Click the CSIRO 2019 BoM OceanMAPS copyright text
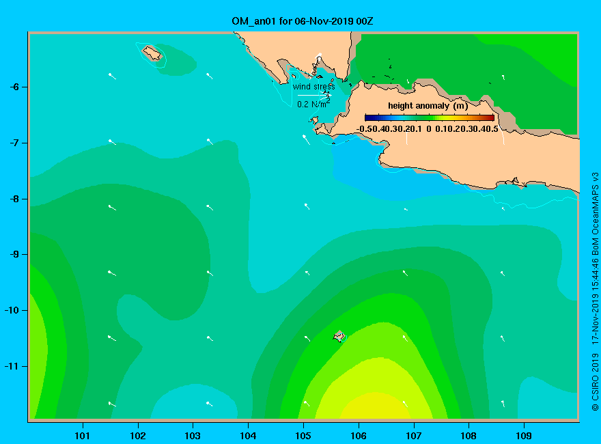Viewport: 601px width, 444px height. [595, 292]
